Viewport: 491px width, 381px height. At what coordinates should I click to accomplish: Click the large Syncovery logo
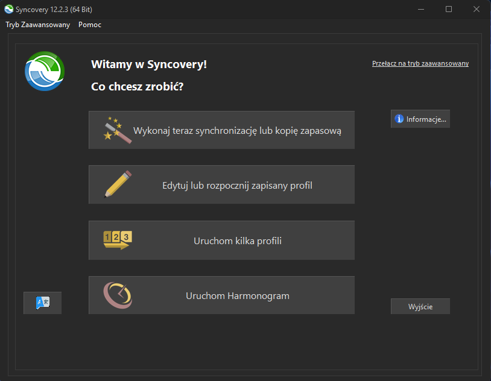coord(45,71)
